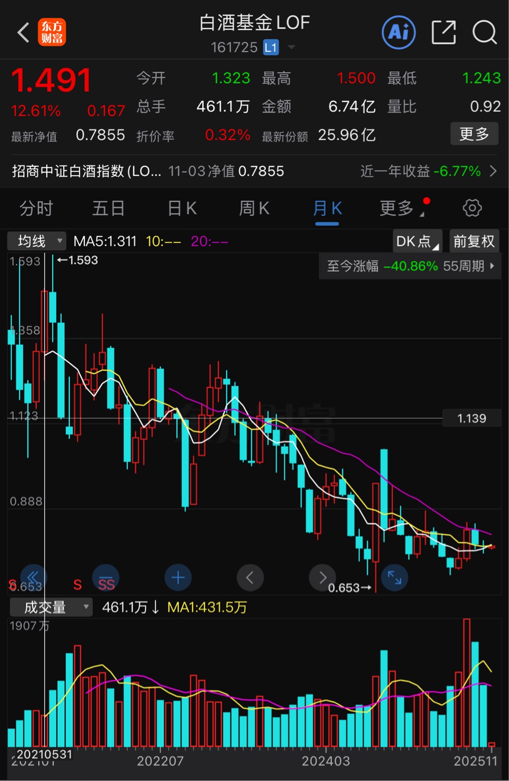Screen dimensions: 509x781
Task: Tap the 最高 1.500 value
Action: point(356,78)
